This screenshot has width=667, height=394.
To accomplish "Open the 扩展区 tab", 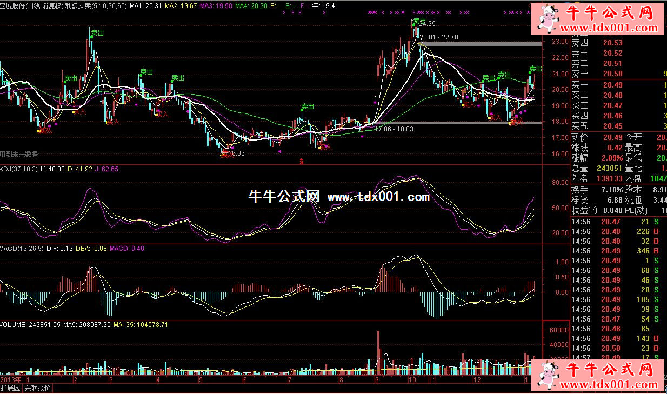I will [x=10, y=388].
